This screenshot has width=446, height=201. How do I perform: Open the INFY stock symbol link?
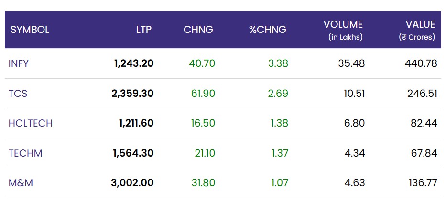point(19,63)
